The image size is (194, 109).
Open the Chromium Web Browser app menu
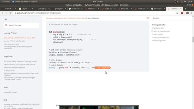tap(25, 2)
